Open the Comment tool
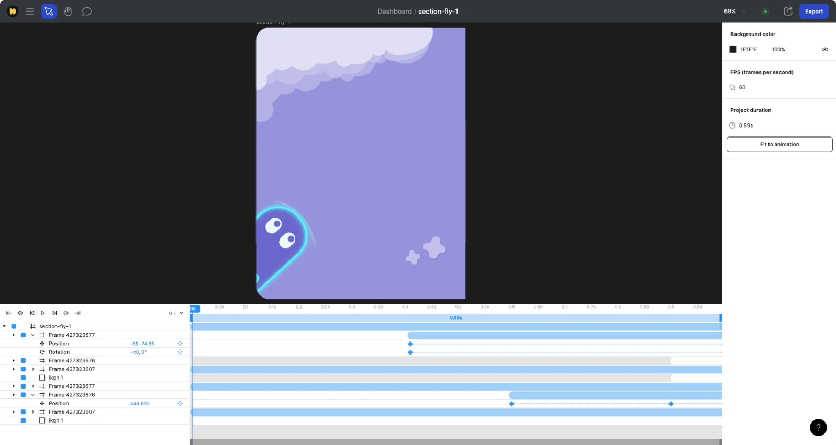This screenshot has height=445, width=836. (87, 12)
